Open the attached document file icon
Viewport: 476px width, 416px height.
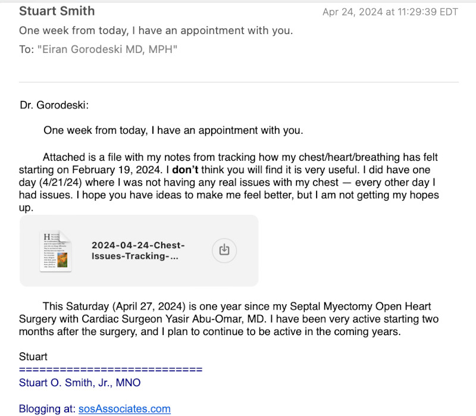pyautogui.click(x=56, y=251)
